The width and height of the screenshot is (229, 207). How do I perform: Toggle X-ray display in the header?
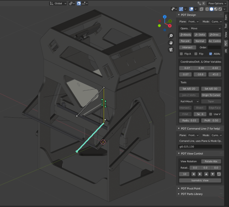pos(202,9)
